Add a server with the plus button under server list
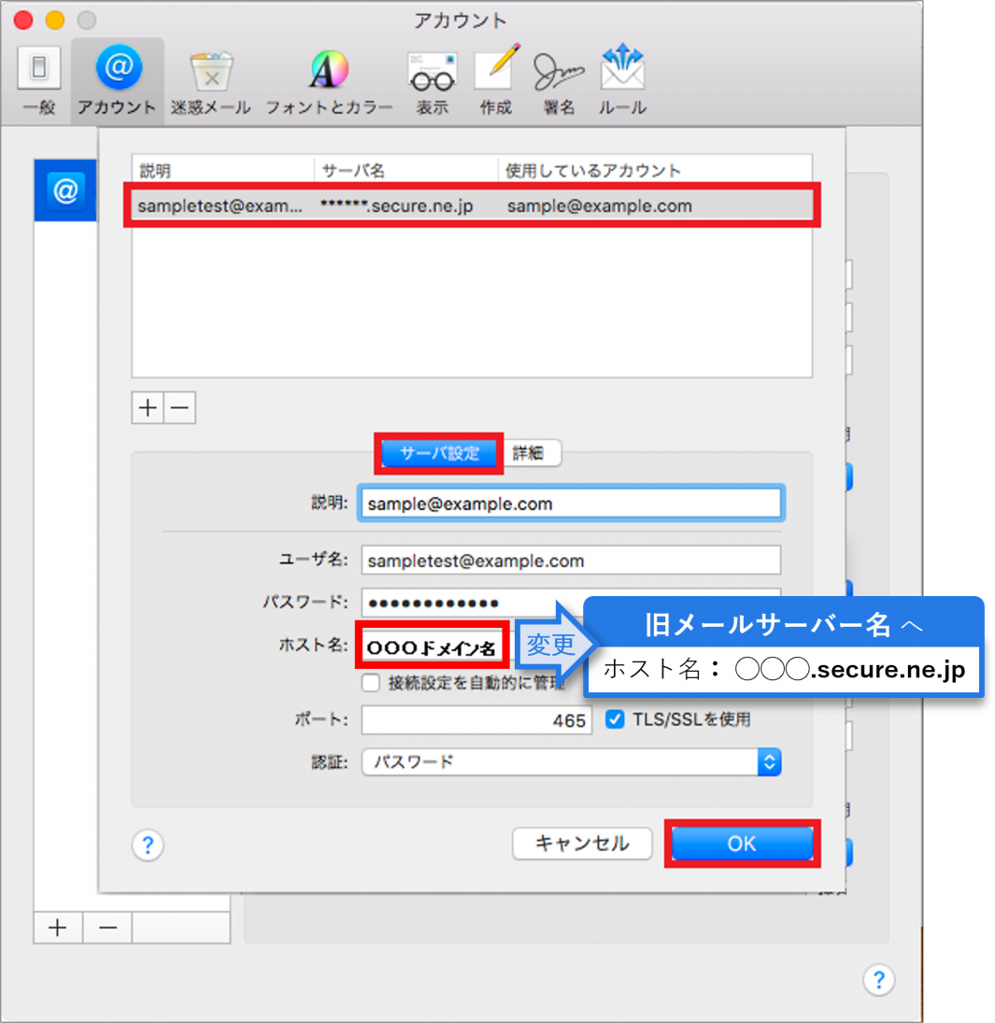The image size is (995, 1023). [x=148, y=408]
